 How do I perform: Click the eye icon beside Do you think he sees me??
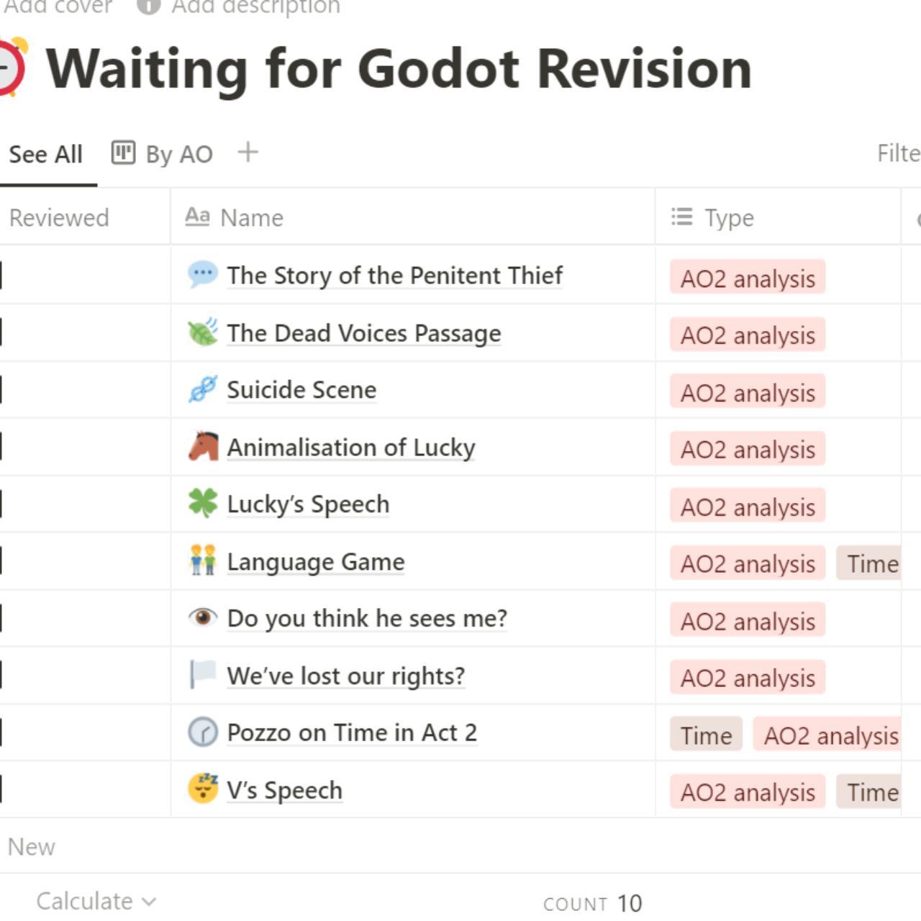click(202, 618)
